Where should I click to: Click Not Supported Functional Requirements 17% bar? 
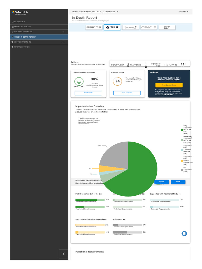(127, 225)
